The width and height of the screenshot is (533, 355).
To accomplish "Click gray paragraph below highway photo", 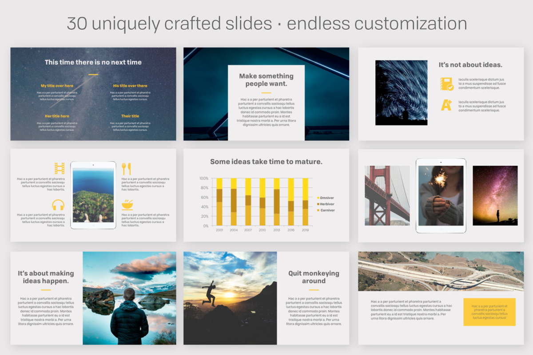I will (x=411, y=310).
